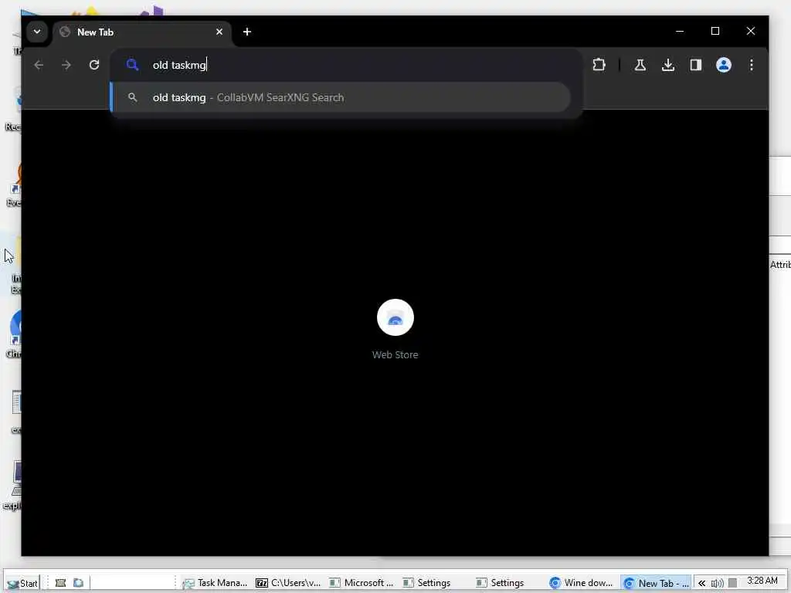Click the search magnifier in suggestion row
791x593 pixels.
coord(133,97)
